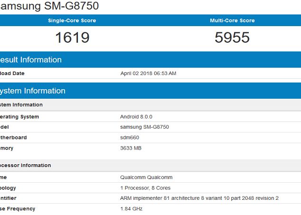
Task: Select the Multi-Core Score header
Action: click(x=232, y=20)
